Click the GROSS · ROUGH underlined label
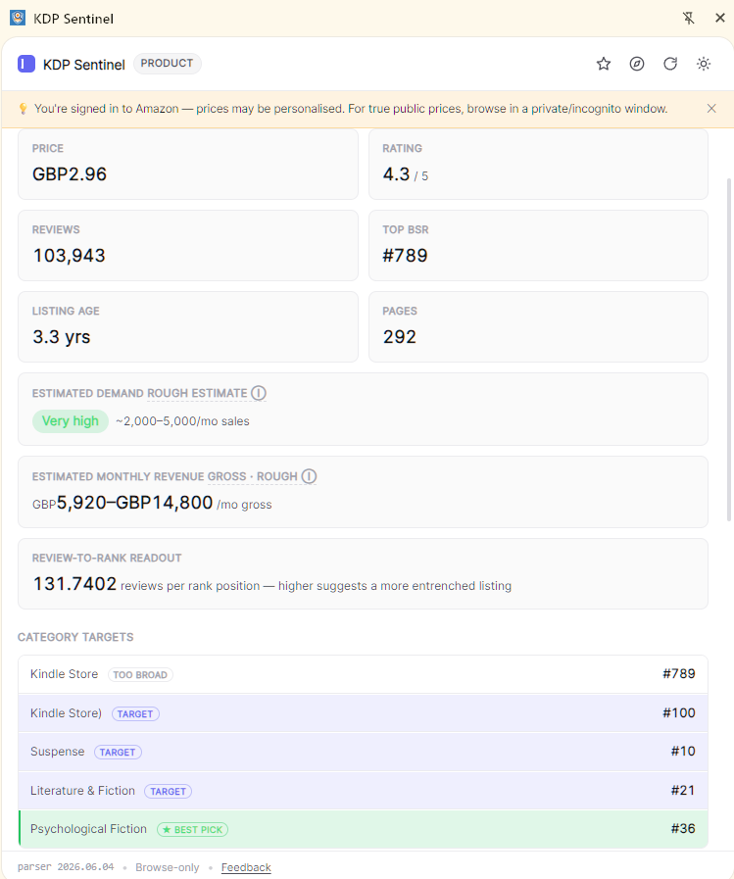Screen dimensions: 734x879 (x=252, y=476)
